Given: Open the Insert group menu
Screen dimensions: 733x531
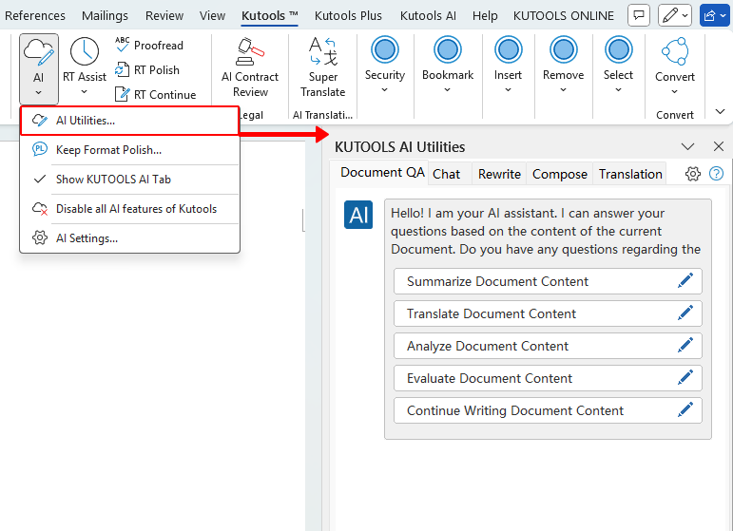Looking at the screenshot, I should [508, 66].
